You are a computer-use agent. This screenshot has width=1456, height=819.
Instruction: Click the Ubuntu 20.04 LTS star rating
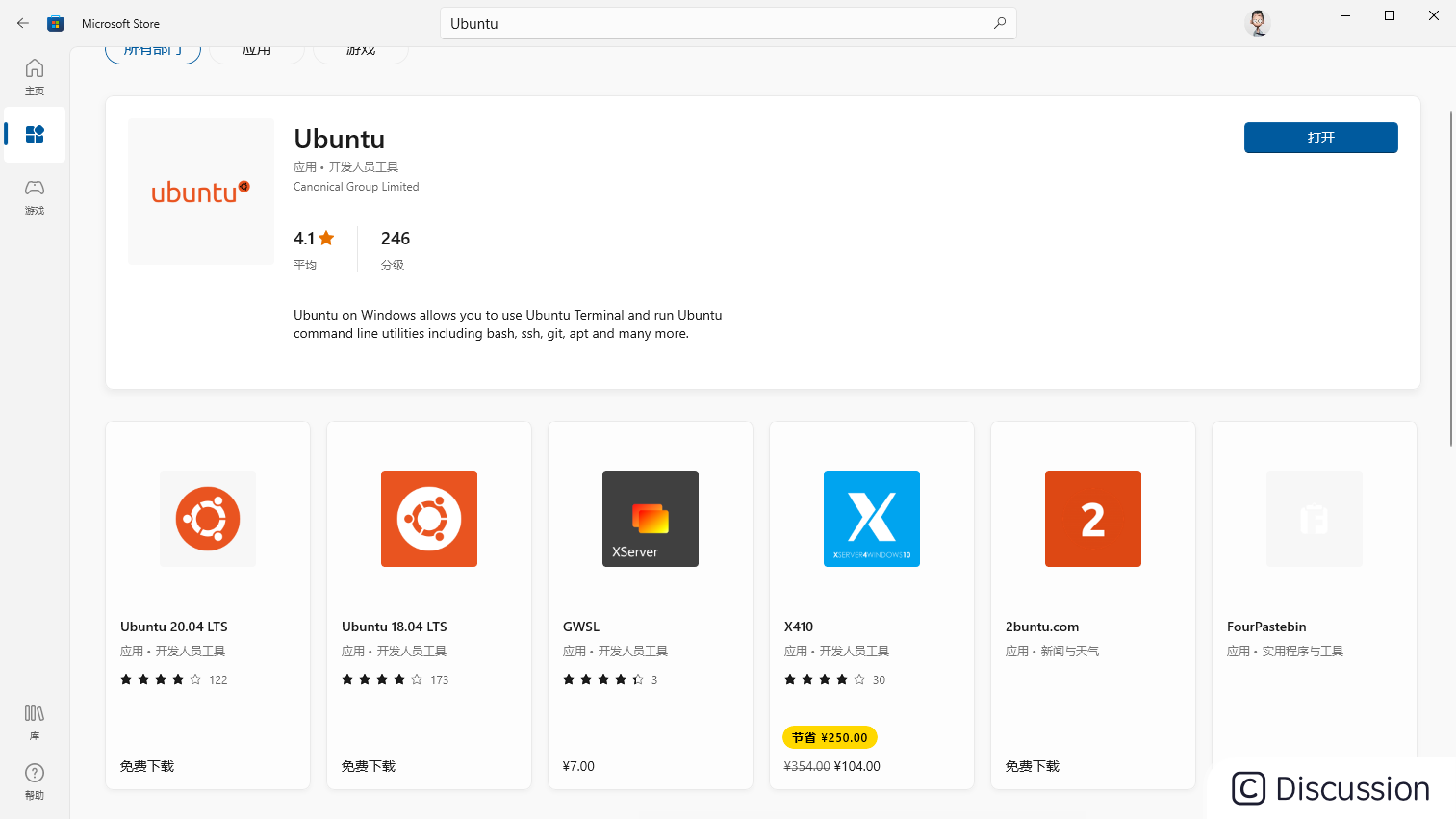pos(161,679)
